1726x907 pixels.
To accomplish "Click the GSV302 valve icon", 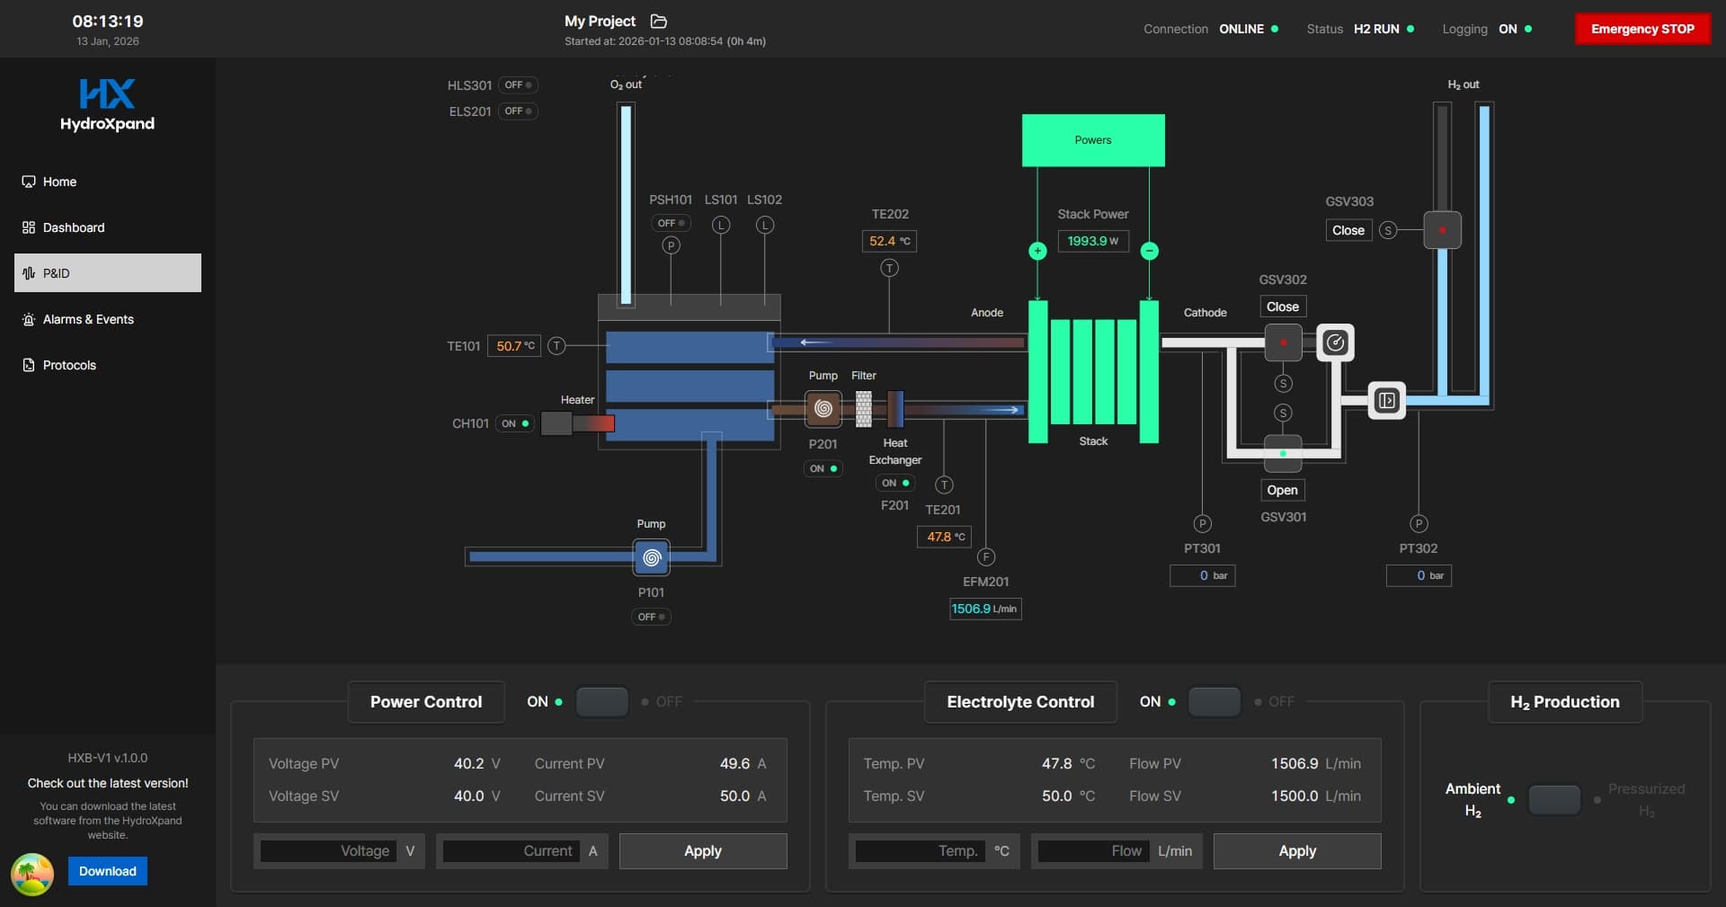I will (1283, 342).
